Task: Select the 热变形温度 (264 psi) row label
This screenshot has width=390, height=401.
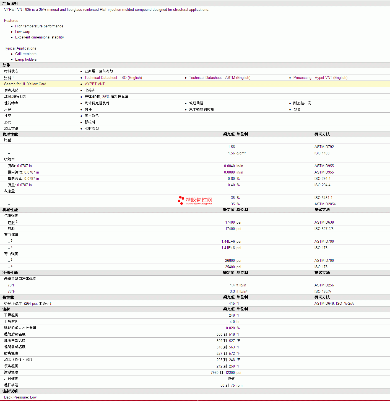Action: click(x=27, y=304)
